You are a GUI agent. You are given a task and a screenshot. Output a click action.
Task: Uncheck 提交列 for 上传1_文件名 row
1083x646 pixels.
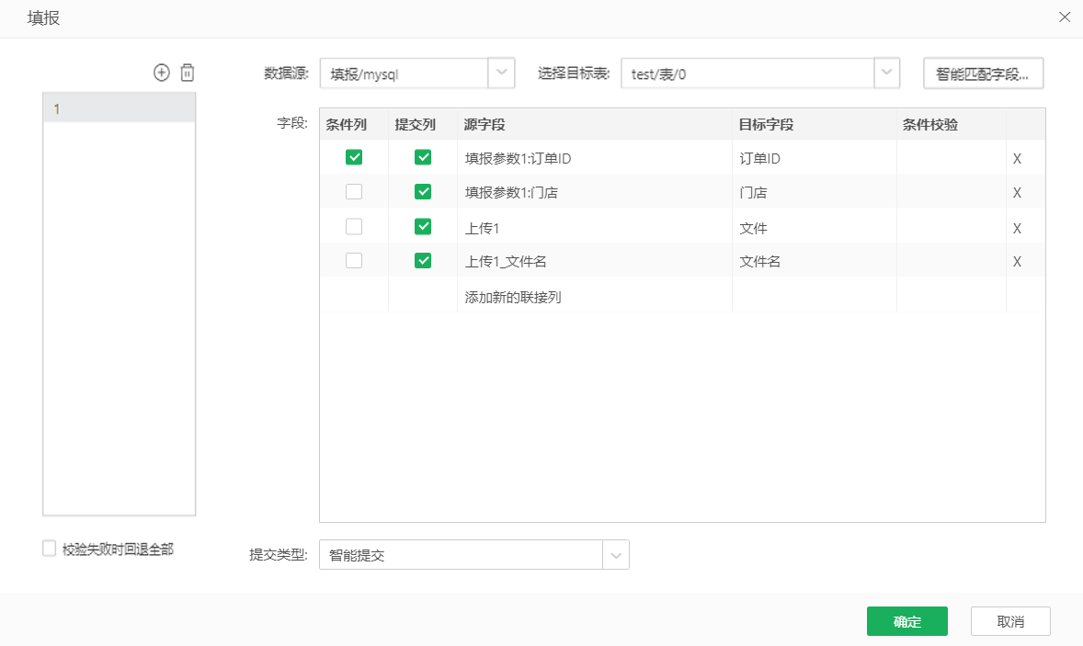423,261
